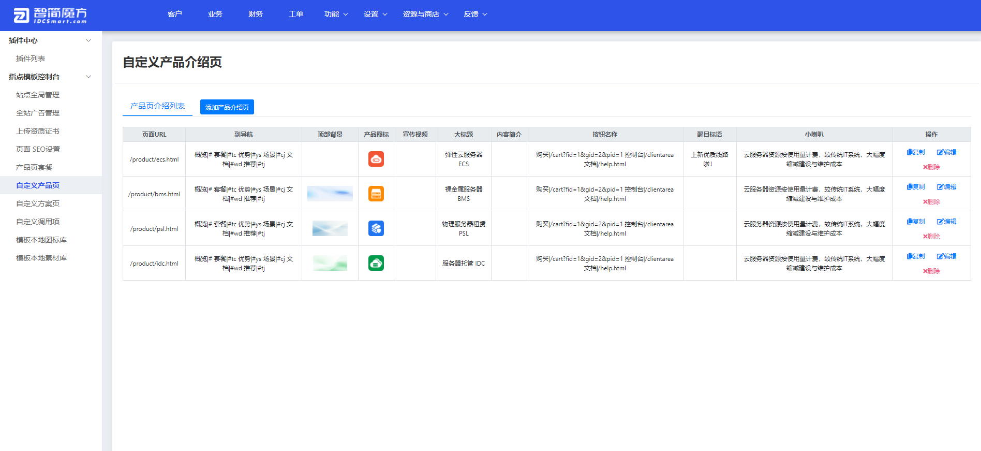This screenshot has width=981, height=451.
Task: Open 上传资质证书 in the sidebar
Action: [x=38, y=131]
